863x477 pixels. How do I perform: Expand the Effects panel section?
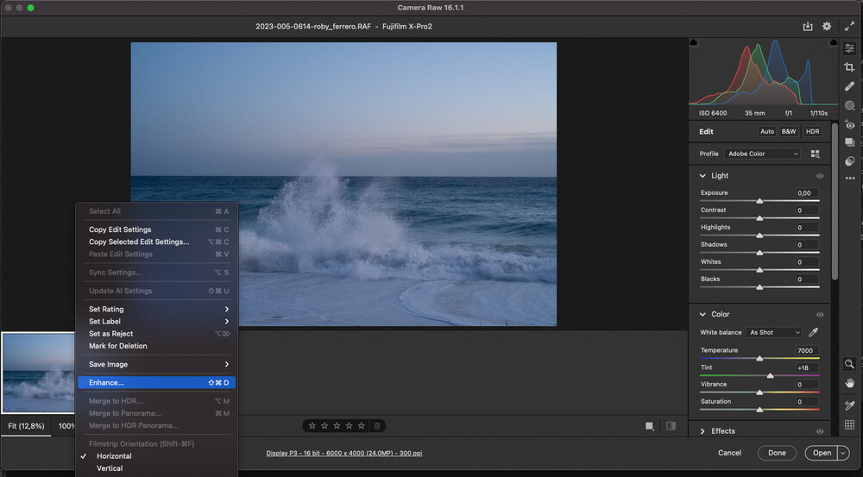pyautogui.click(x=703, y=431)
